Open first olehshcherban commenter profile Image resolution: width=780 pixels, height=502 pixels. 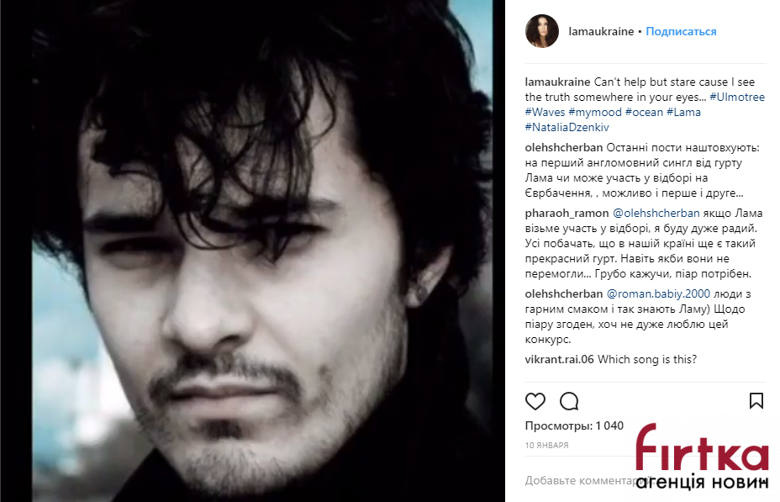[x=564, y=148]
